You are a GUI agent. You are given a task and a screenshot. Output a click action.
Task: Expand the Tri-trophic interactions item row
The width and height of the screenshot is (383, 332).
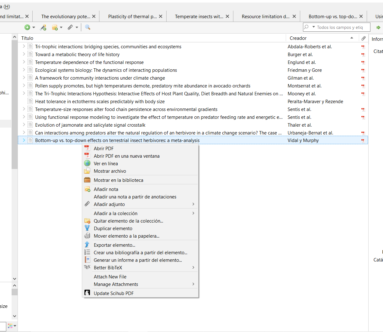click(24, 46)
